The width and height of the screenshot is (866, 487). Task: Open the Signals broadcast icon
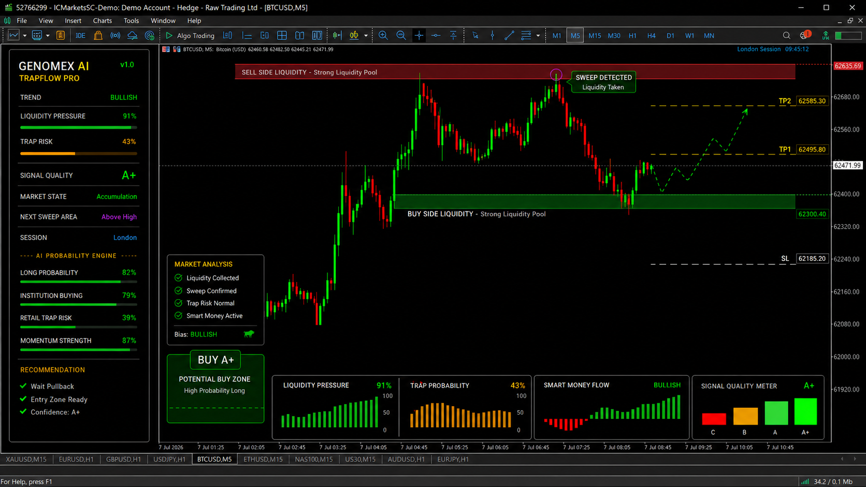[x=116, y=35]
